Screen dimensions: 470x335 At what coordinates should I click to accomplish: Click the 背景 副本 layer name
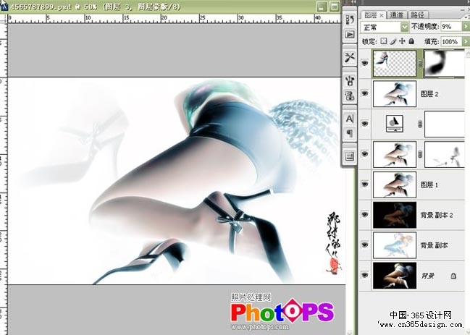(x=435, y=245)
